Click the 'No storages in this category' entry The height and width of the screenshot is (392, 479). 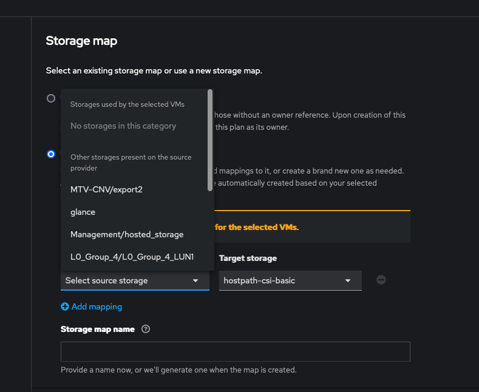[x=123, y=126]
